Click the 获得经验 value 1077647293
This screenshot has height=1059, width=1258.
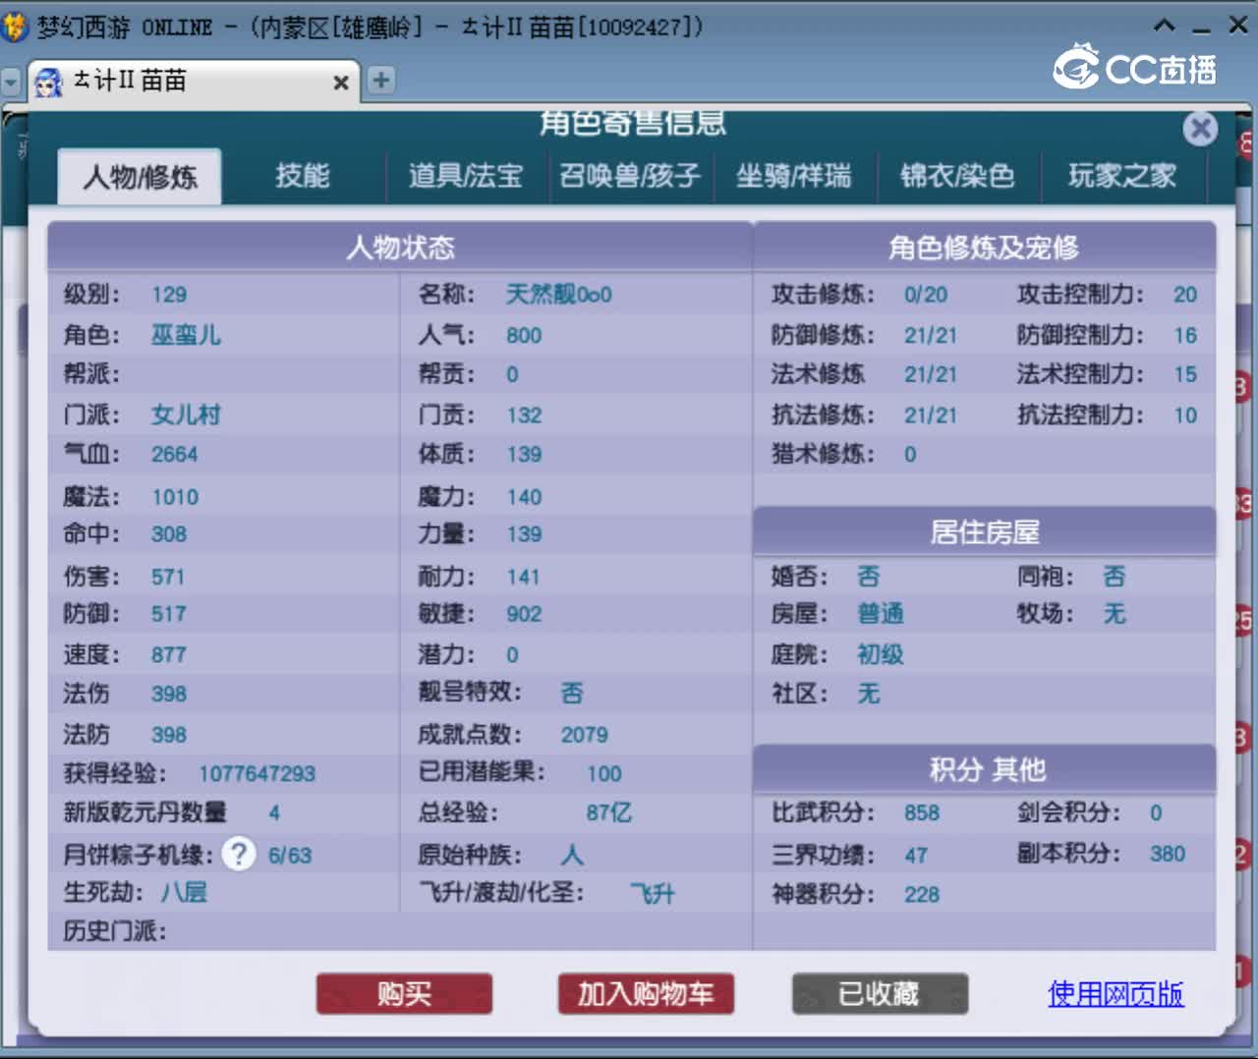[x=257, y=774]
